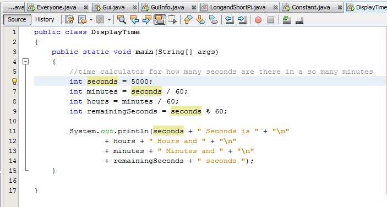
Task: Click method name main on line 3
Action: 144,52
